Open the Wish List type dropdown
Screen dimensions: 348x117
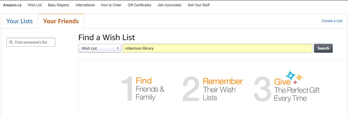(100, 48)
